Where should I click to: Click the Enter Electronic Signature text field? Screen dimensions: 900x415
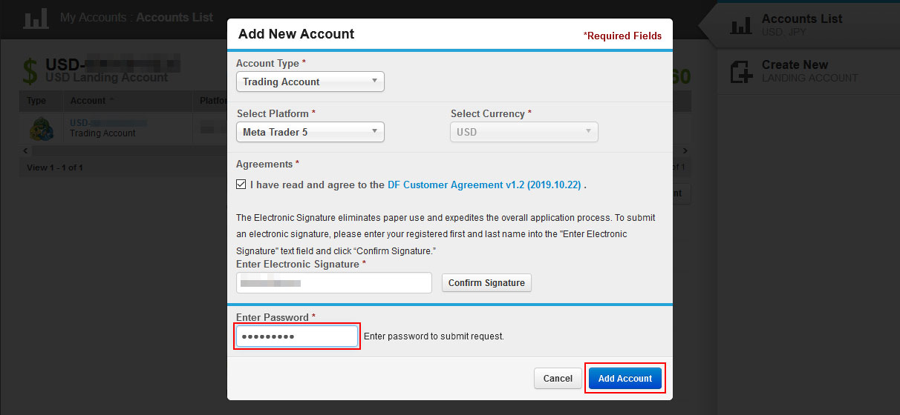(334, 282)
